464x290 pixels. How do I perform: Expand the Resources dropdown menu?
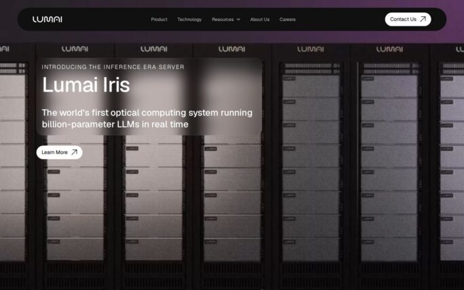click(x=226, y=19)
